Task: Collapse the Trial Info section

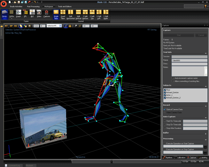Action: pyautogui.click(x=206, y=53)
